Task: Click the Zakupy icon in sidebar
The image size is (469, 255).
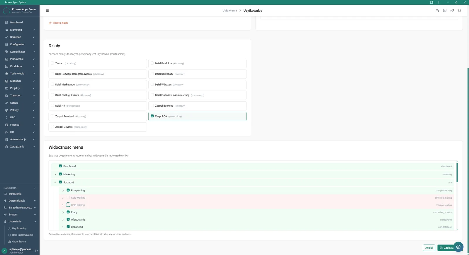Action: [6, 110]
